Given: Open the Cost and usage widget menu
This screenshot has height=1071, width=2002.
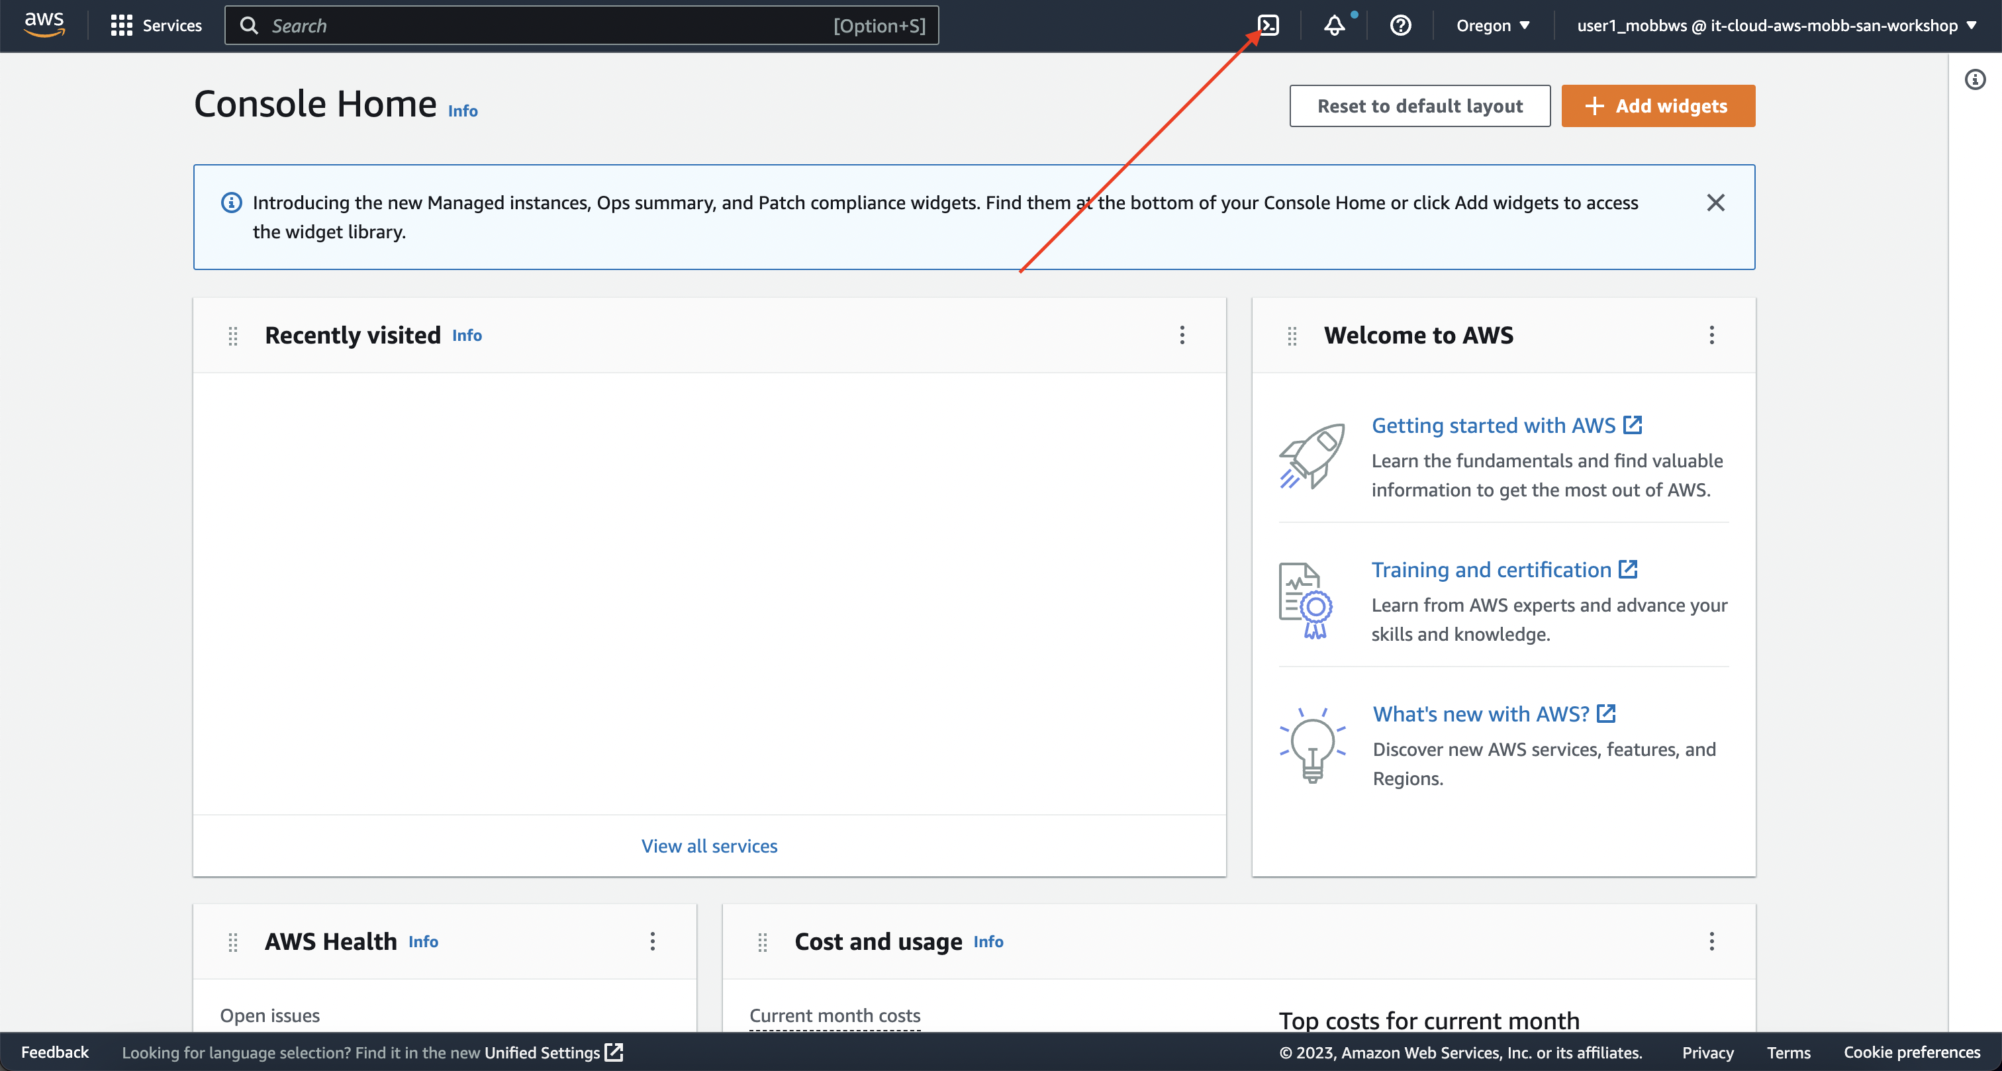Looking at the screenshot, I should (x=1711, y=941).
